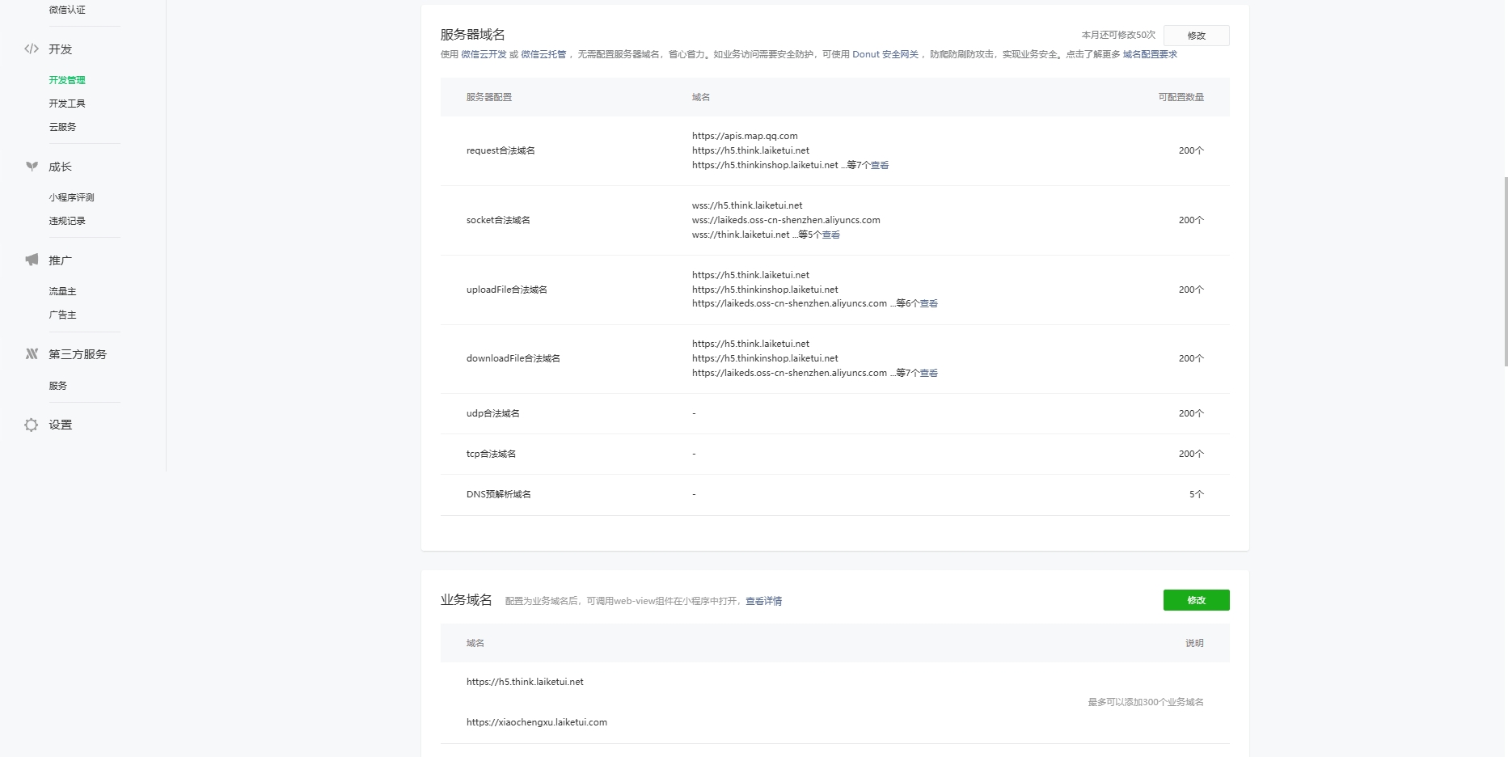
Task: Open 小程序评测 in the sidebar
Action: click(x=71, y=197)
